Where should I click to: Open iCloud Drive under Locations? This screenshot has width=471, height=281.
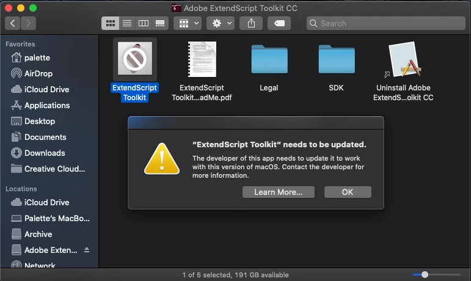click(x=40, y=203)
